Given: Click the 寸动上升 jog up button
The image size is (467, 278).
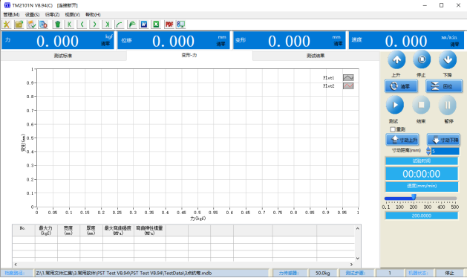Looking at the screenshot, I should [402, 140].
